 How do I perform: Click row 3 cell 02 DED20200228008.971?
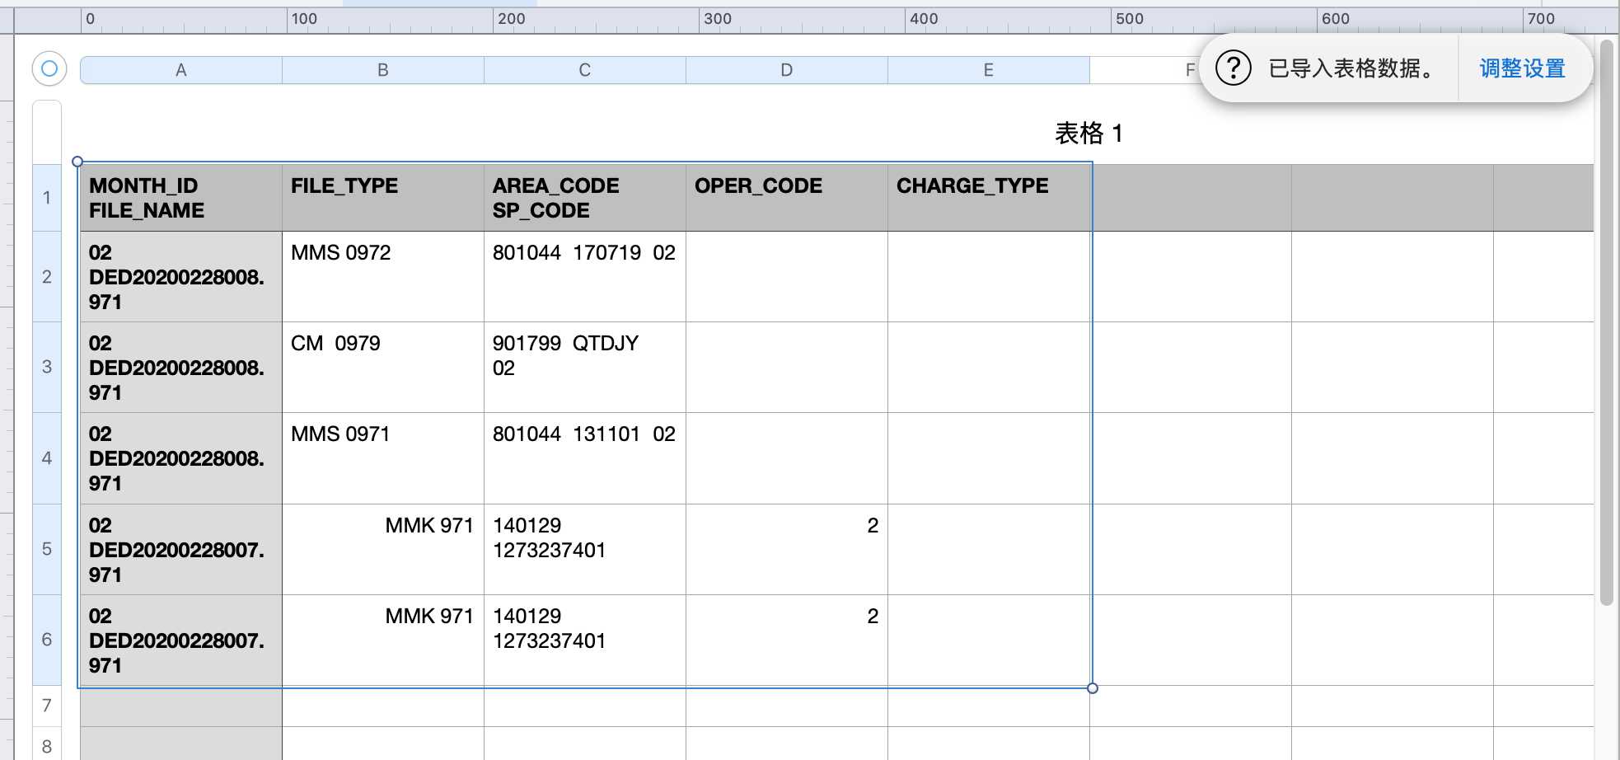coord(181,368)
